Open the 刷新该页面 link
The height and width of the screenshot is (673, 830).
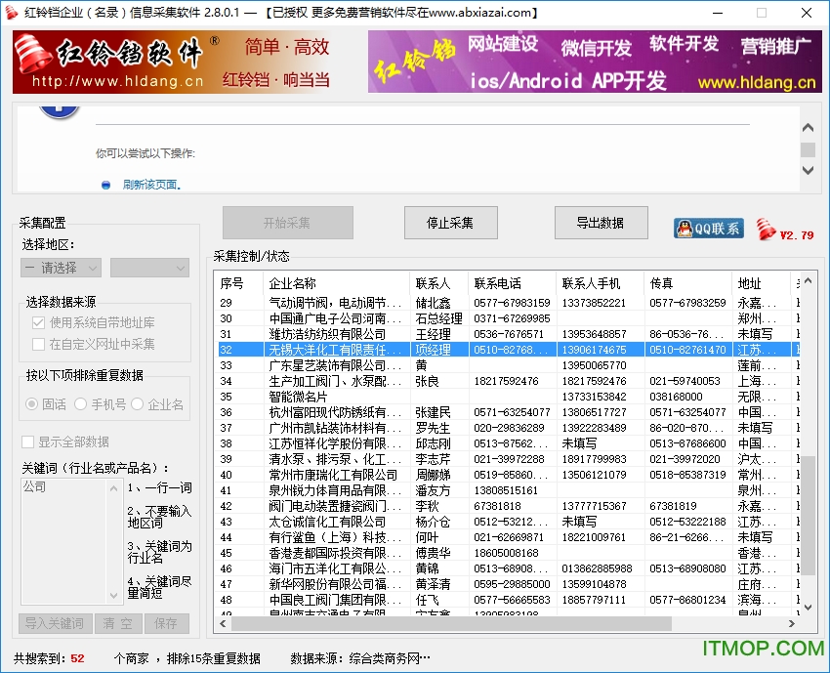(x=151, y=185)
